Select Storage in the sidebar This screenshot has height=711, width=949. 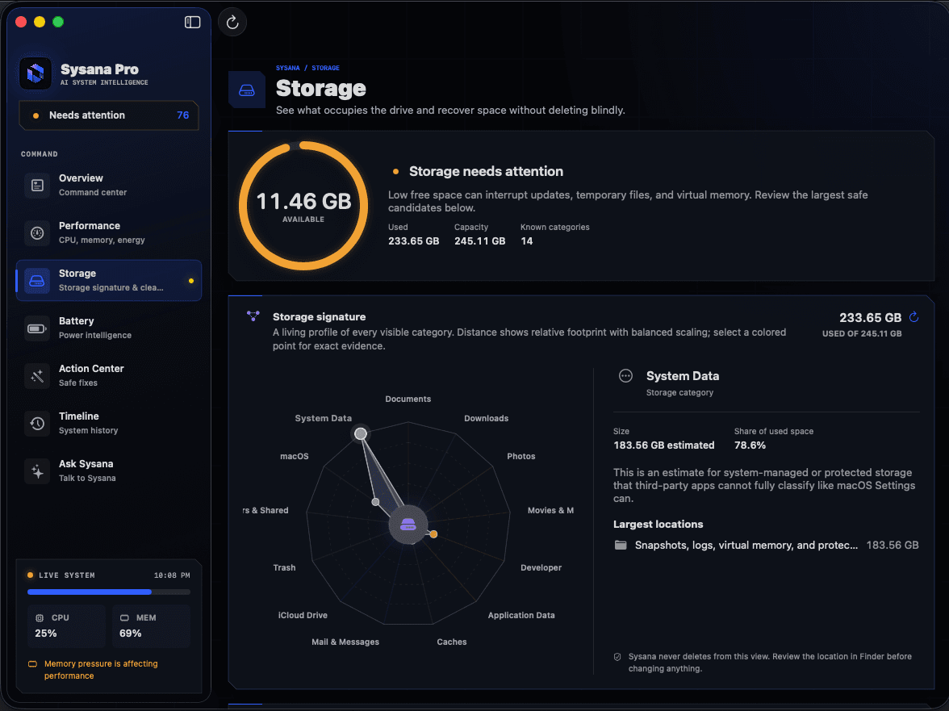coord(109,280)
